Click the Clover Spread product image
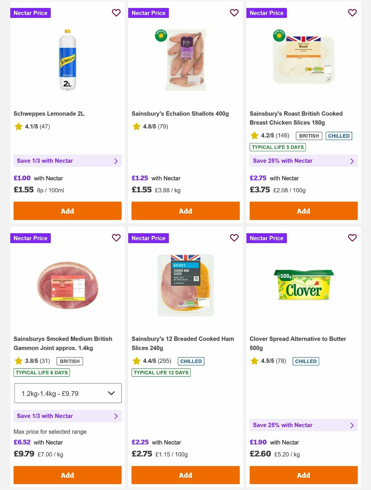Screen dimensions: 371x490 [303, 284]
